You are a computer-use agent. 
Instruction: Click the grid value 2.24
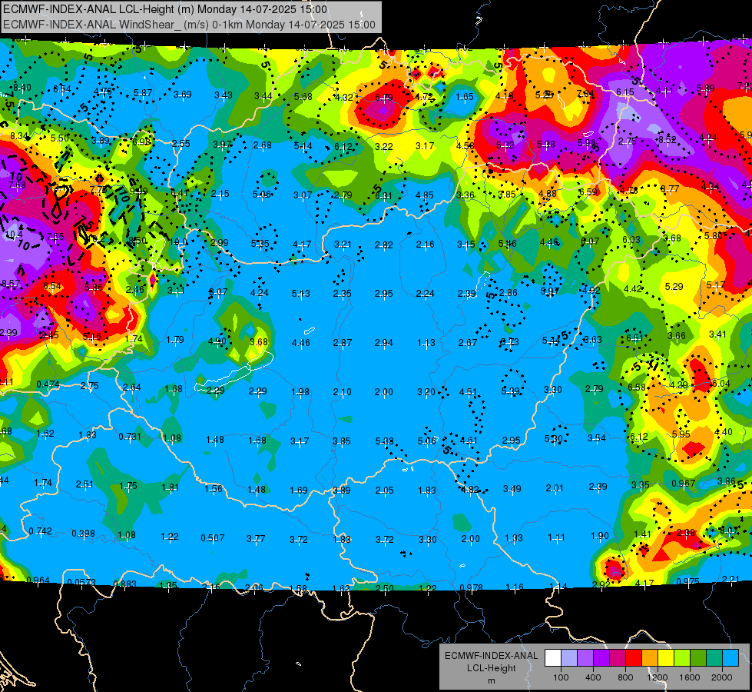(x=425, y=294)
